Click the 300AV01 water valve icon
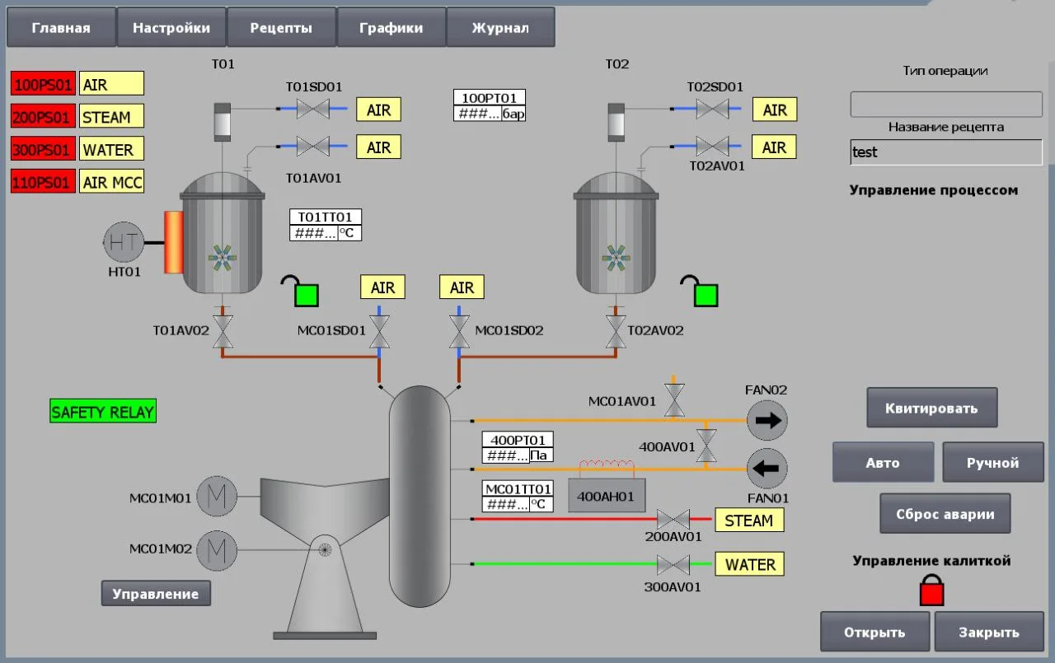The image size is (1055, 663). (673, 565)
